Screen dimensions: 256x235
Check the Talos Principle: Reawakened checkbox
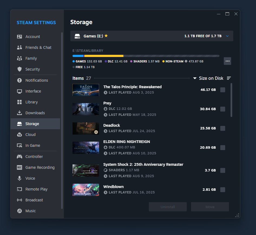[x=223, y=90]
